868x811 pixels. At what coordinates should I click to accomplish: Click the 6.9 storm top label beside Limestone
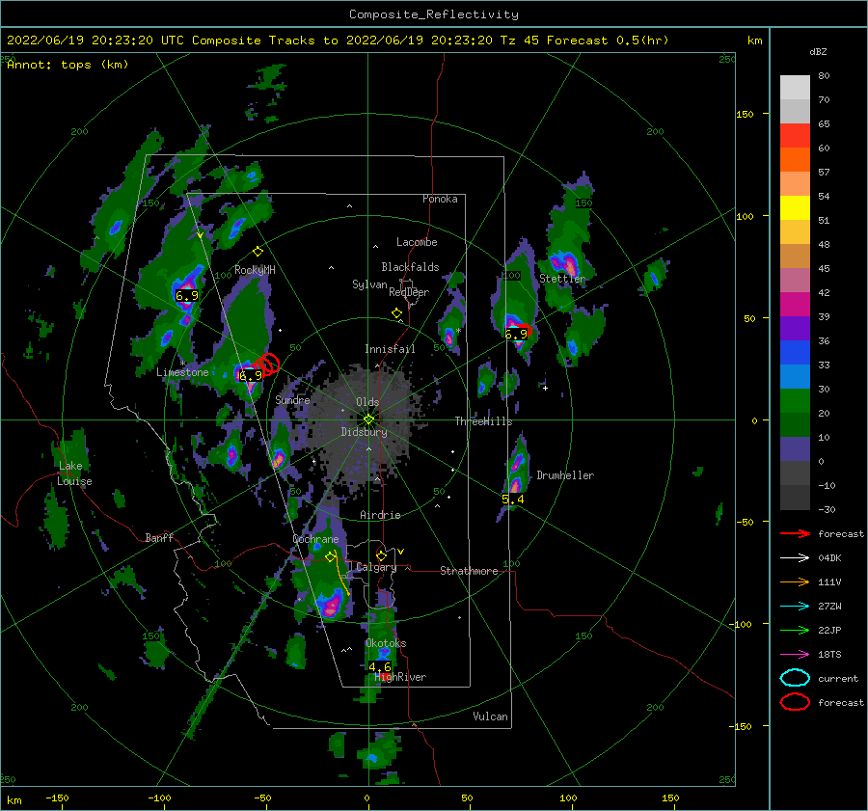click(250, 375)
